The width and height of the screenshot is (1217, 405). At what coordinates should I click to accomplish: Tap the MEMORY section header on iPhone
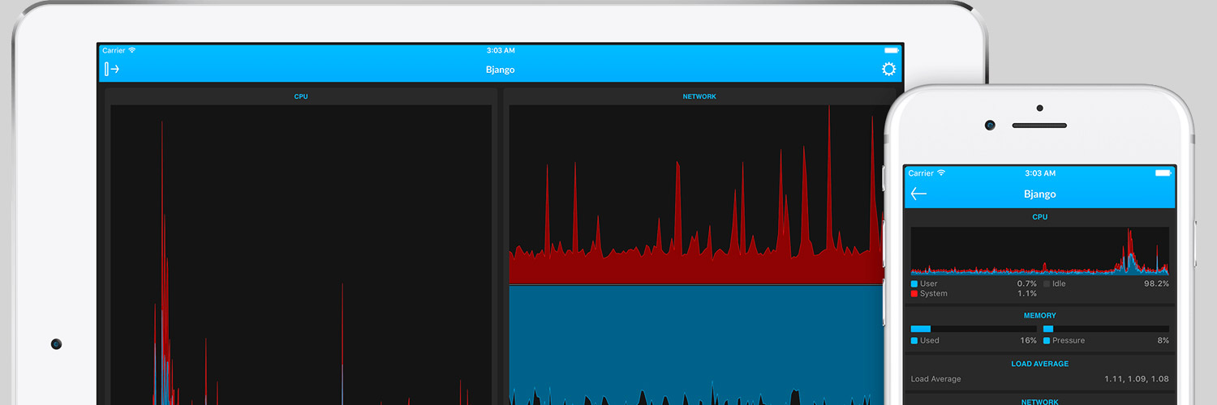point(1040,316)
